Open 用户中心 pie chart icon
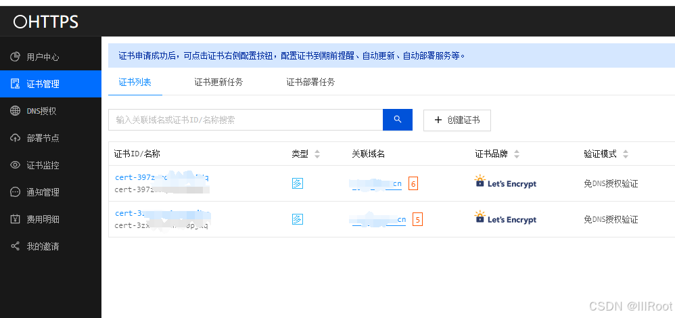This screenshot has height=318, width=675. [15, 57]
